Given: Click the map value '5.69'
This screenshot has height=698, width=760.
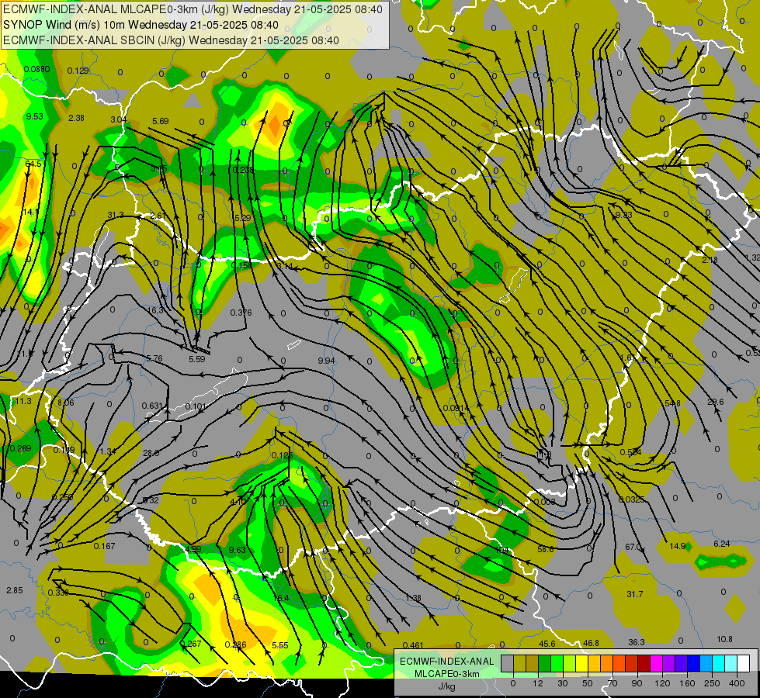Looking at the screenshot, I should point(161,121).
